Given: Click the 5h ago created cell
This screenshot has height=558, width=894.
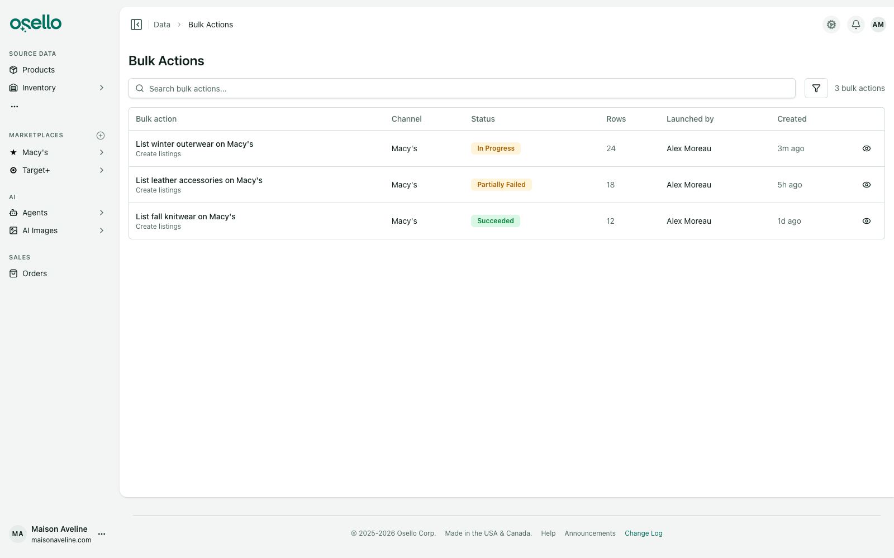Looking at the screenshot, I should [790, 185].
